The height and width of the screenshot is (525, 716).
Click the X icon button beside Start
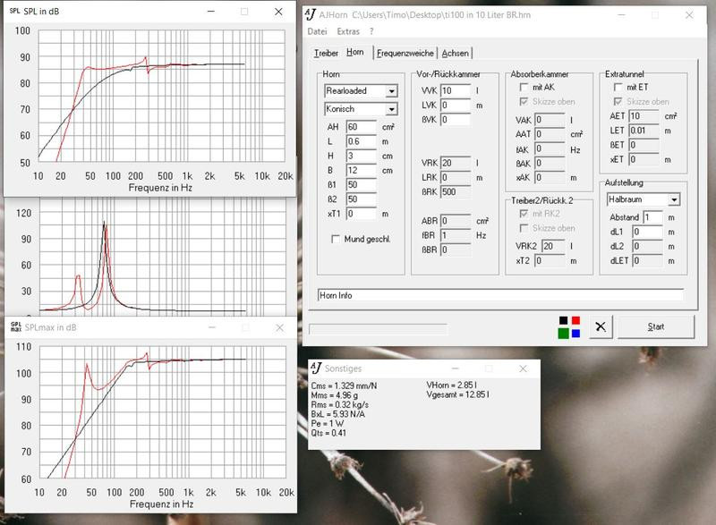coord(601,326)
